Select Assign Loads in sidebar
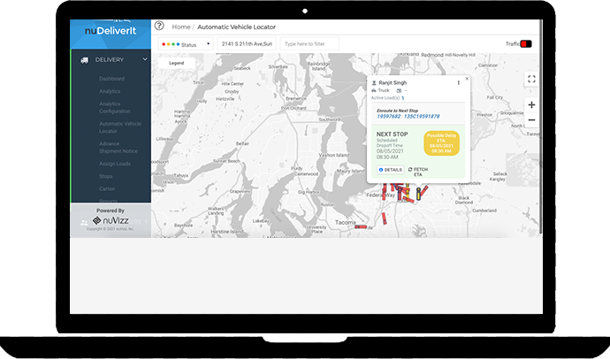Viewport: 610px width, 359px height. click(115, 164)
